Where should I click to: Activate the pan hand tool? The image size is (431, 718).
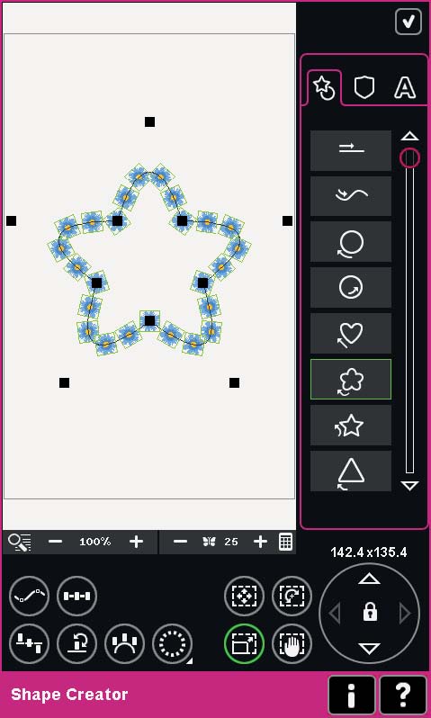[292, 643]
